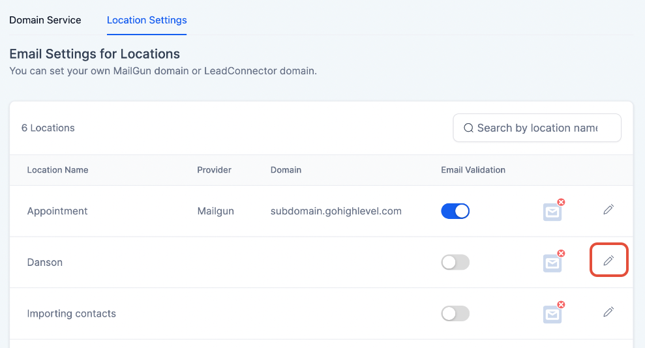
Task: Click the Location Name column header
Action: point(57,170)
